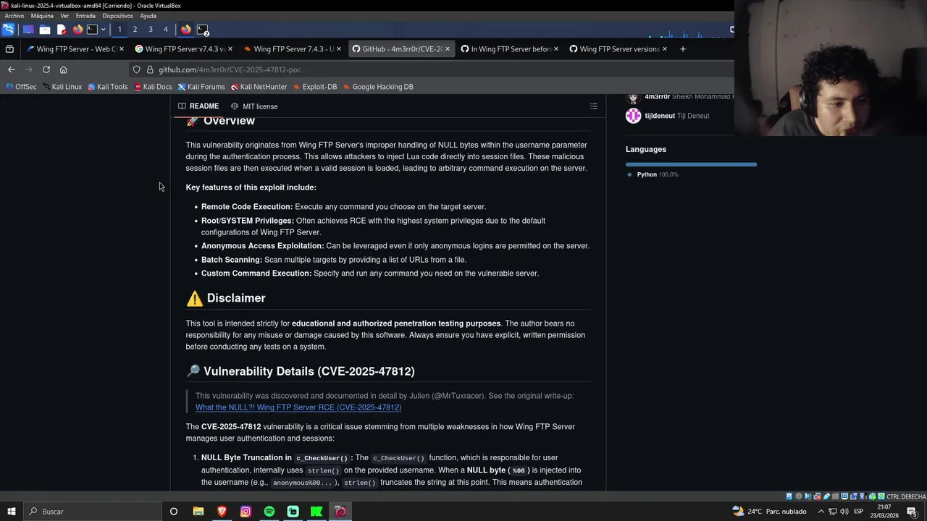This screenshot has width=927, height=521.
Task: Open the Brave browser taskbar icon
Action: point(222,512)
